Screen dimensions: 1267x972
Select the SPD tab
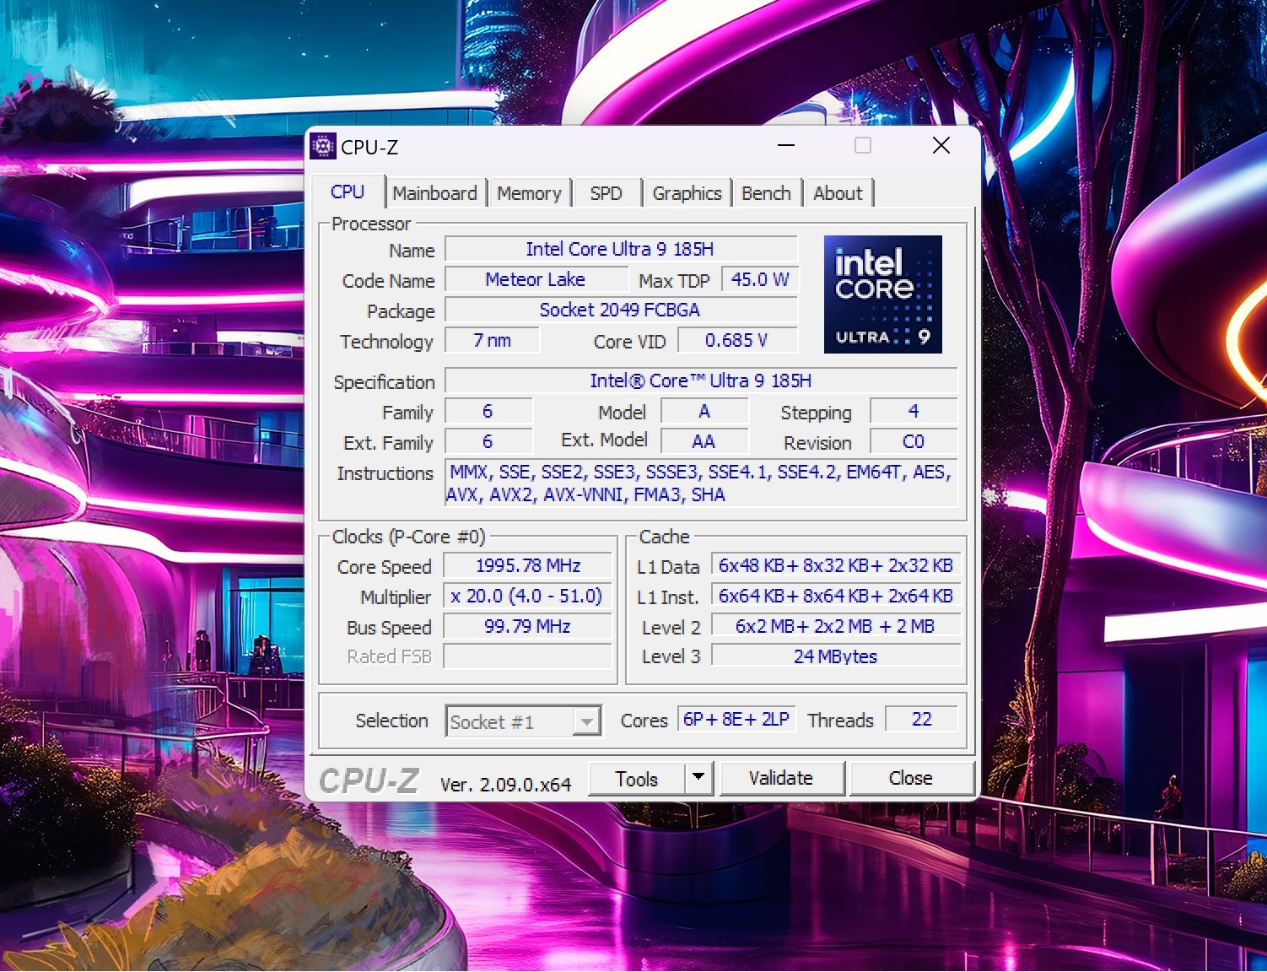coord(606,193)
